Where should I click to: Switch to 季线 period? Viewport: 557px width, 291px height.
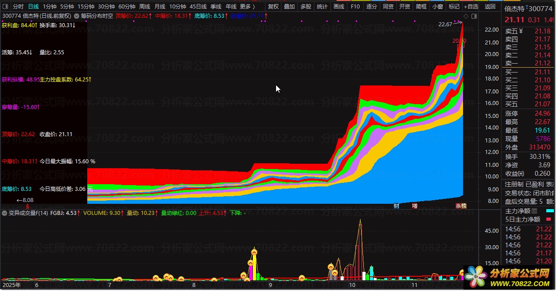tap(215, 7)
